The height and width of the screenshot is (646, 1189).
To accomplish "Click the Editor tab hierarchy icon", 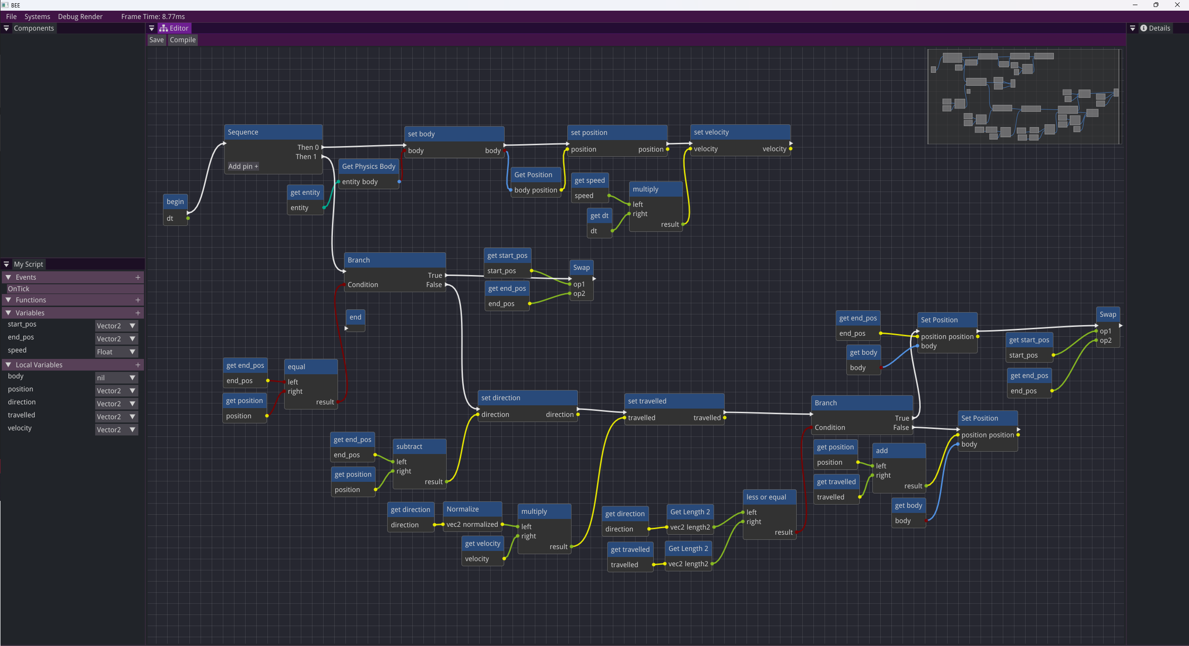I will (163, 28).
